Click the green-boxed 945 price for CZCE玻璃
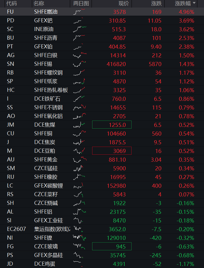This screenshot has height=268, width=204. 112,246
